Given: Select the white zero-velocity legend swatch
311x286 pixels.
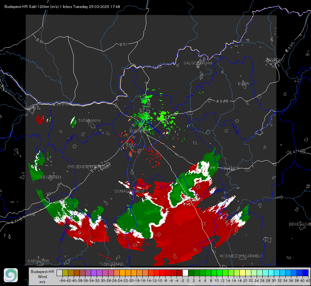Looking at the screenshot, I should click(185, 273).
